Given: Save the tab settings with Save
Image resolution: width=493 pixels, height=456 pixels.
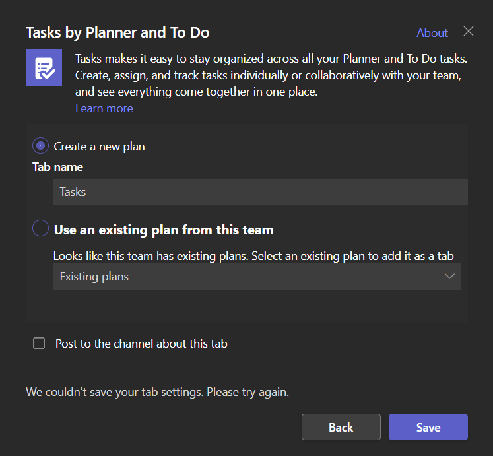Looking at the screenshot, I should 428,427.
